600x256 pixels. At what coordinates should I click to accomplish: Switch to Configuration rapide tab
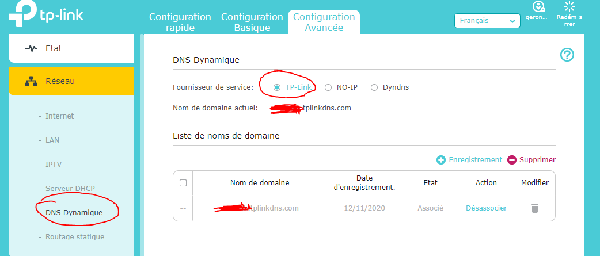pyautogui.click(x=180, y=22)
